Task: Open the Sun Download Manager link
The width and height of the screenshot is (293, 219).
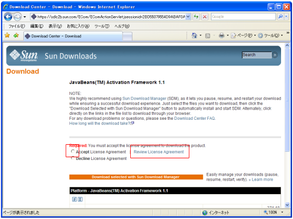Action: click(144, 99)
